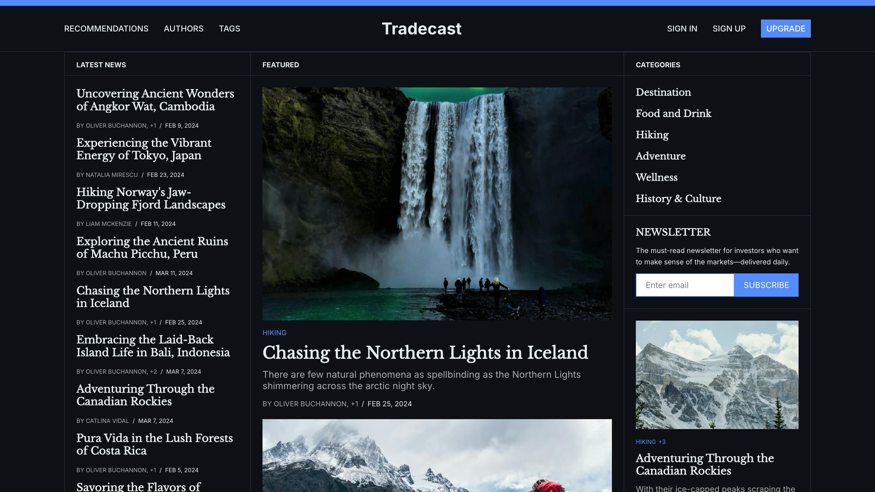Open the featured Iceland waterfall image
The height and width of the screenshot is (492, 875).
tap(437, 204)
